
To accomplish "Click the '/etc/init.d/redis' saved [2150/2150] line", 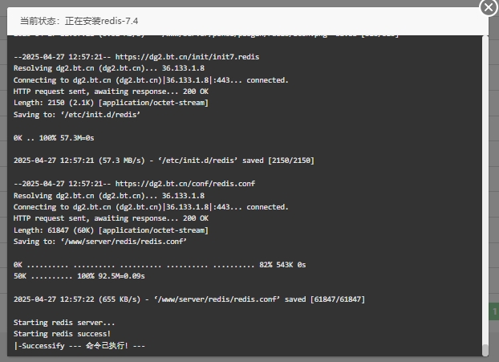I will coord(164,161).
